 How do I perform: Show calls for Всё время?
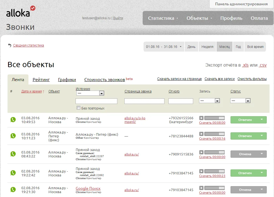pos(255,47)
